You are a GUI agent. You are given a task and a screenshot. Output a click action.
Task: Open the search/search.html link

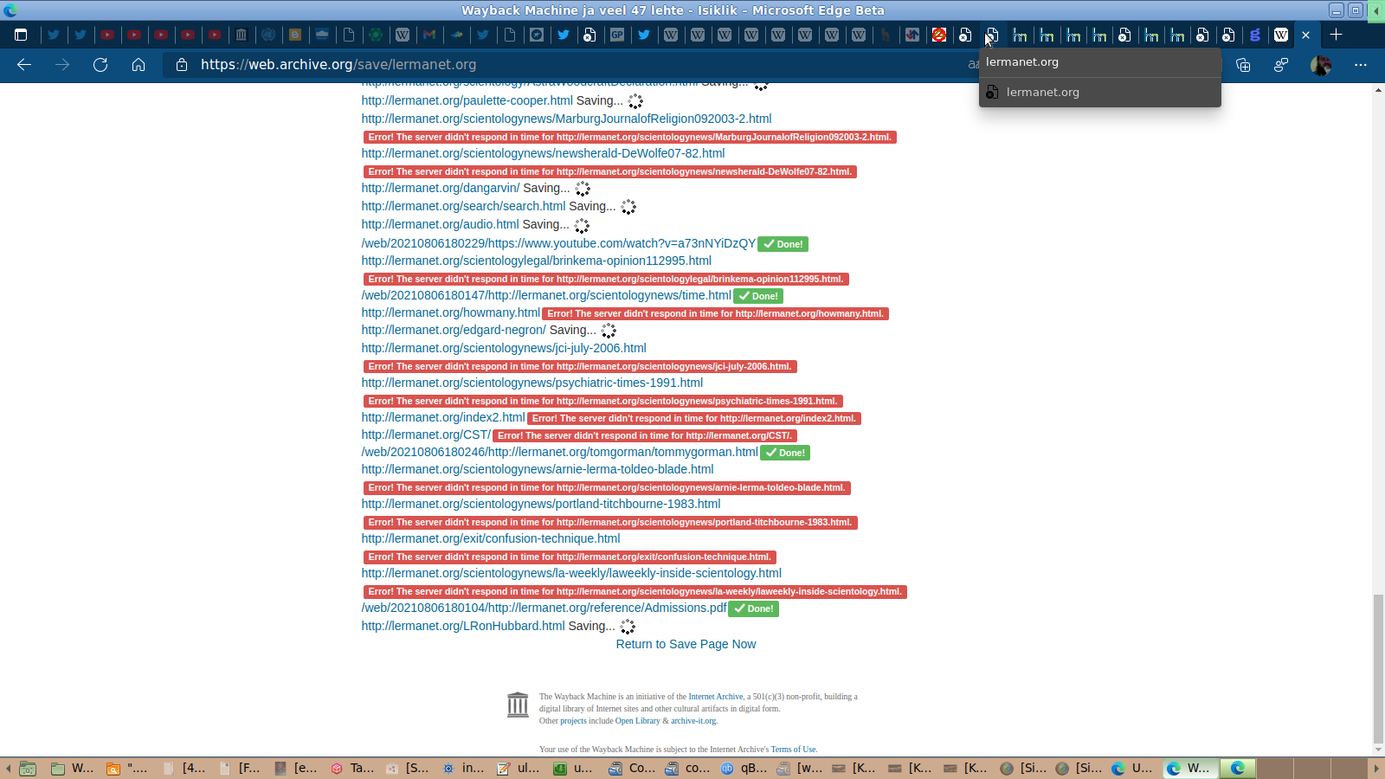coord(463,206)
